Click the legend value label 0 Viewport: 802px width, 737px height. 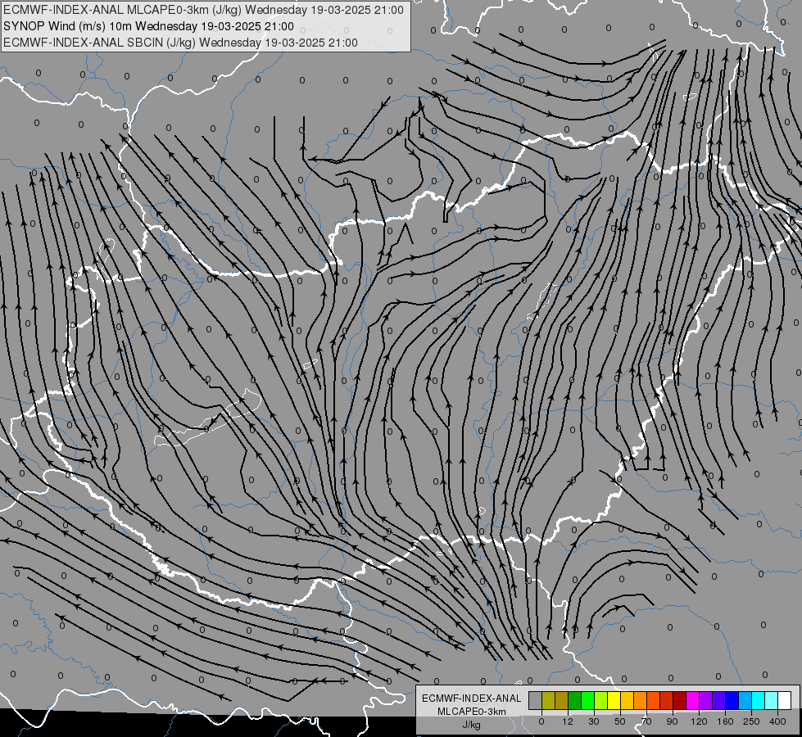541,721
